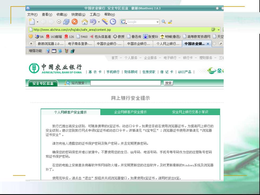Switch to the 傲游浏览器 2.0 tab
260x195 pixels.
50,44
